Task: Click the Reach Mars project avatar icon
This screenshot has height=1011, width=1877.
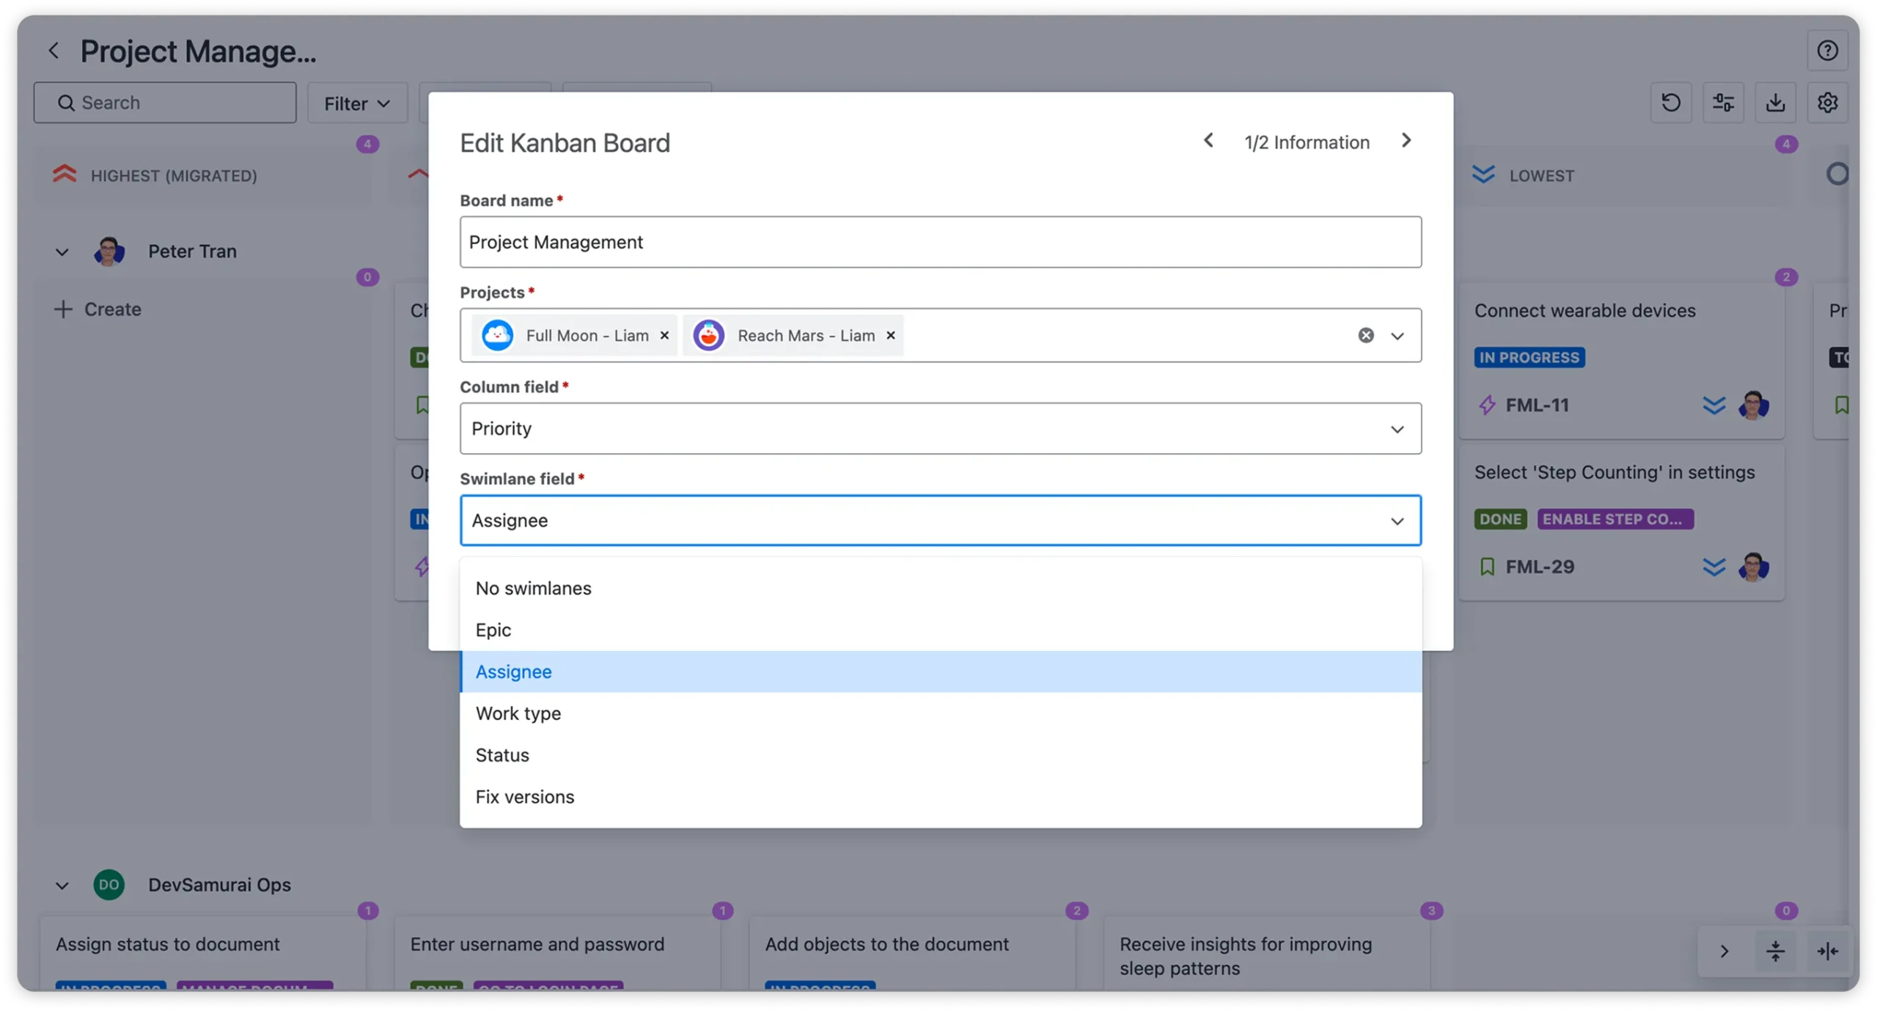Action: (x=708, y=335)
